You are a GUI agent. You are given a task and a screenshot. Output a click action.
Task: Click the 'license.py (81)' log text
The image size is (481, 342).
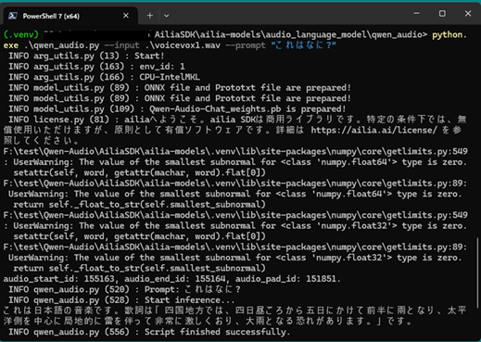71,120
